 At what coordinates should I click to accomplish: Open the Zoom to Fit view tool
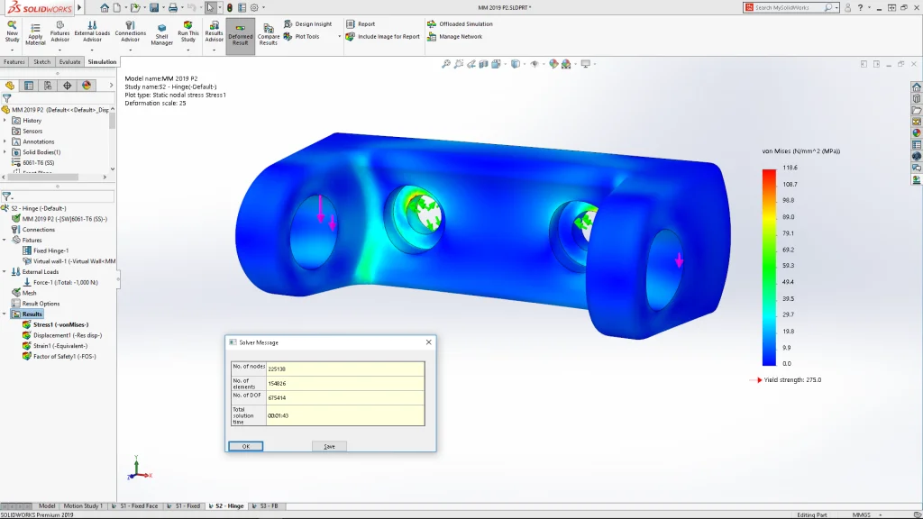(x=446, y=64)
